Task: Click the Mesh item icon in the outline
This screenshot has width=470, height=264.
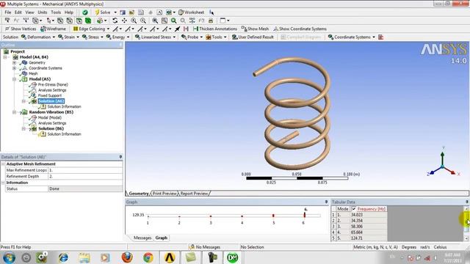Action: (24, 73)
